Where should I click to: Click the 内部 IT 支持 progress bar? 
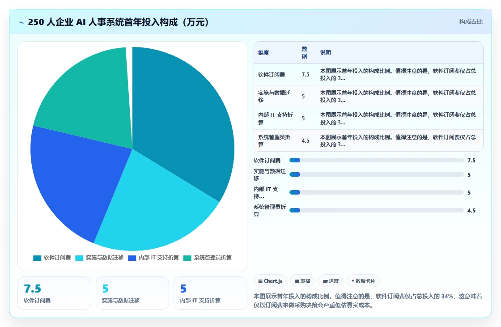[376, 192]
